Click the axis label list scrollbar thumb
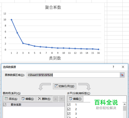Image resolution: width=129 pixels, height=118 pixels. coord(125,108)
